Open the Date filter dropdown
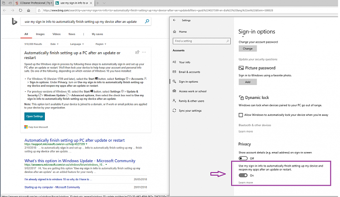The image size is (340, 197). (x=54, y=44)
